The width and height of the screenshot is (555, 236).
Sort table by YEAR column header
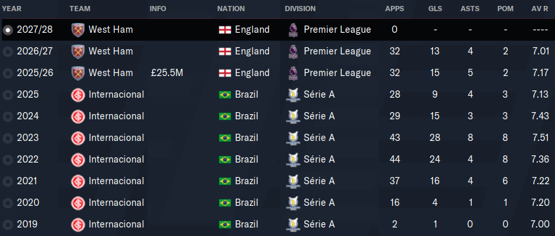pos(12,9)
